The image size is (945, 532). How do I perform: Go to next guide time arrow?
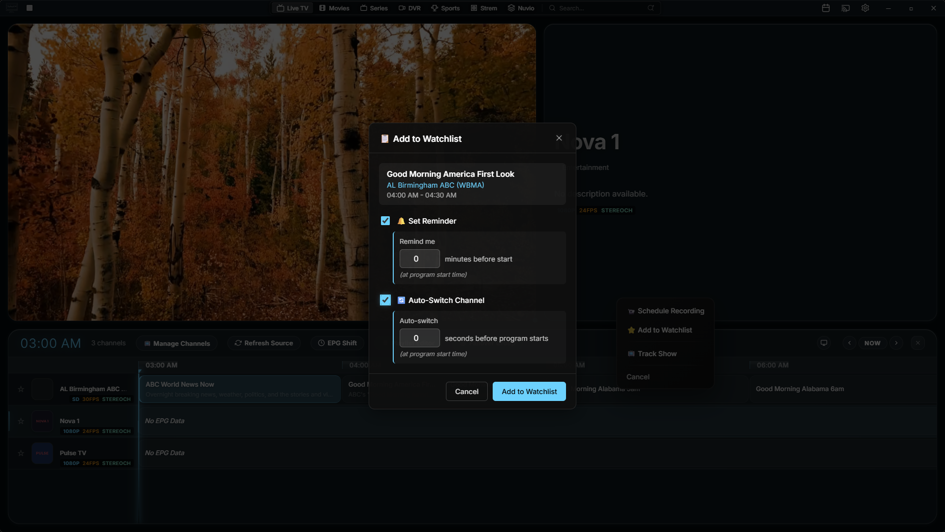pos(896,343)
